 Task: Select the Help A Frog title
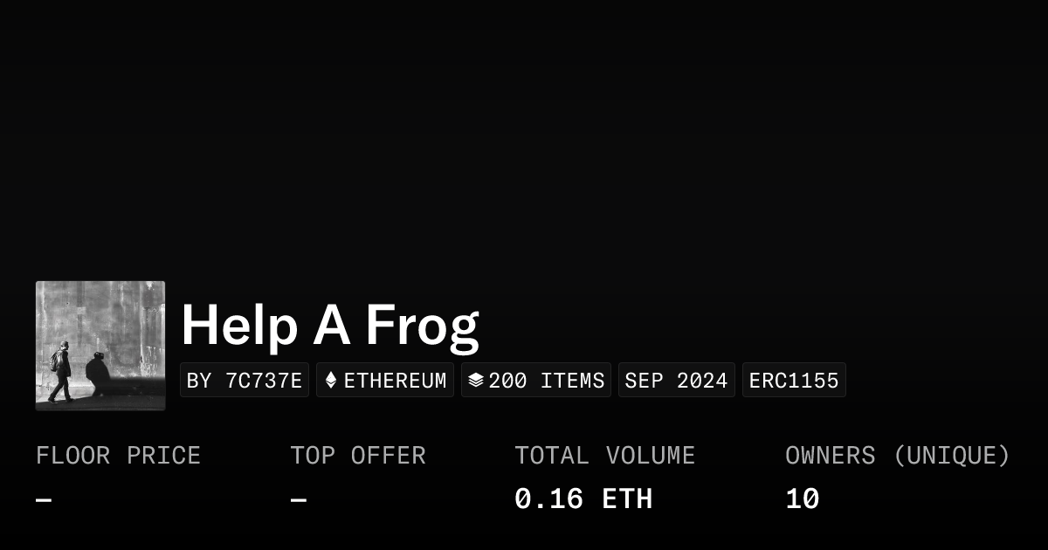click(330, 325)
